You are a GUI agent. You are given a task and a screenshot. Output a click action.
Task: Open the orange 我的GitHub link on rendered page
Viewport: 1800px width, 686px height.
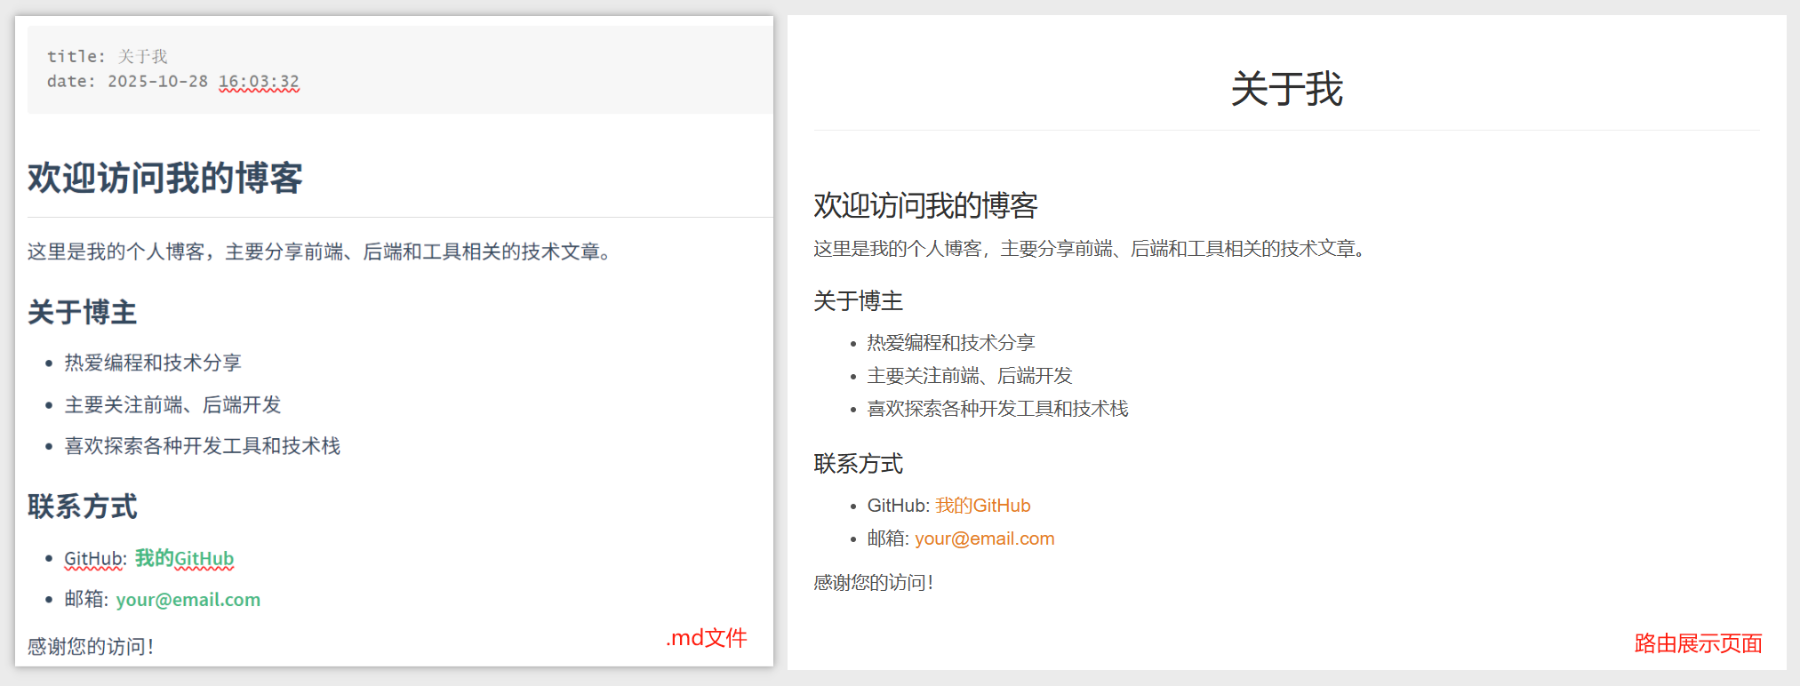pos(982,506)
